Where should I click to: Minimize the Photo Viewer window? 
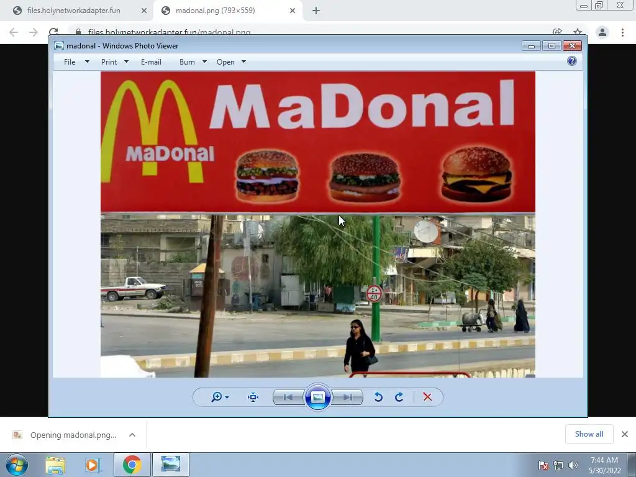(531, 46)
